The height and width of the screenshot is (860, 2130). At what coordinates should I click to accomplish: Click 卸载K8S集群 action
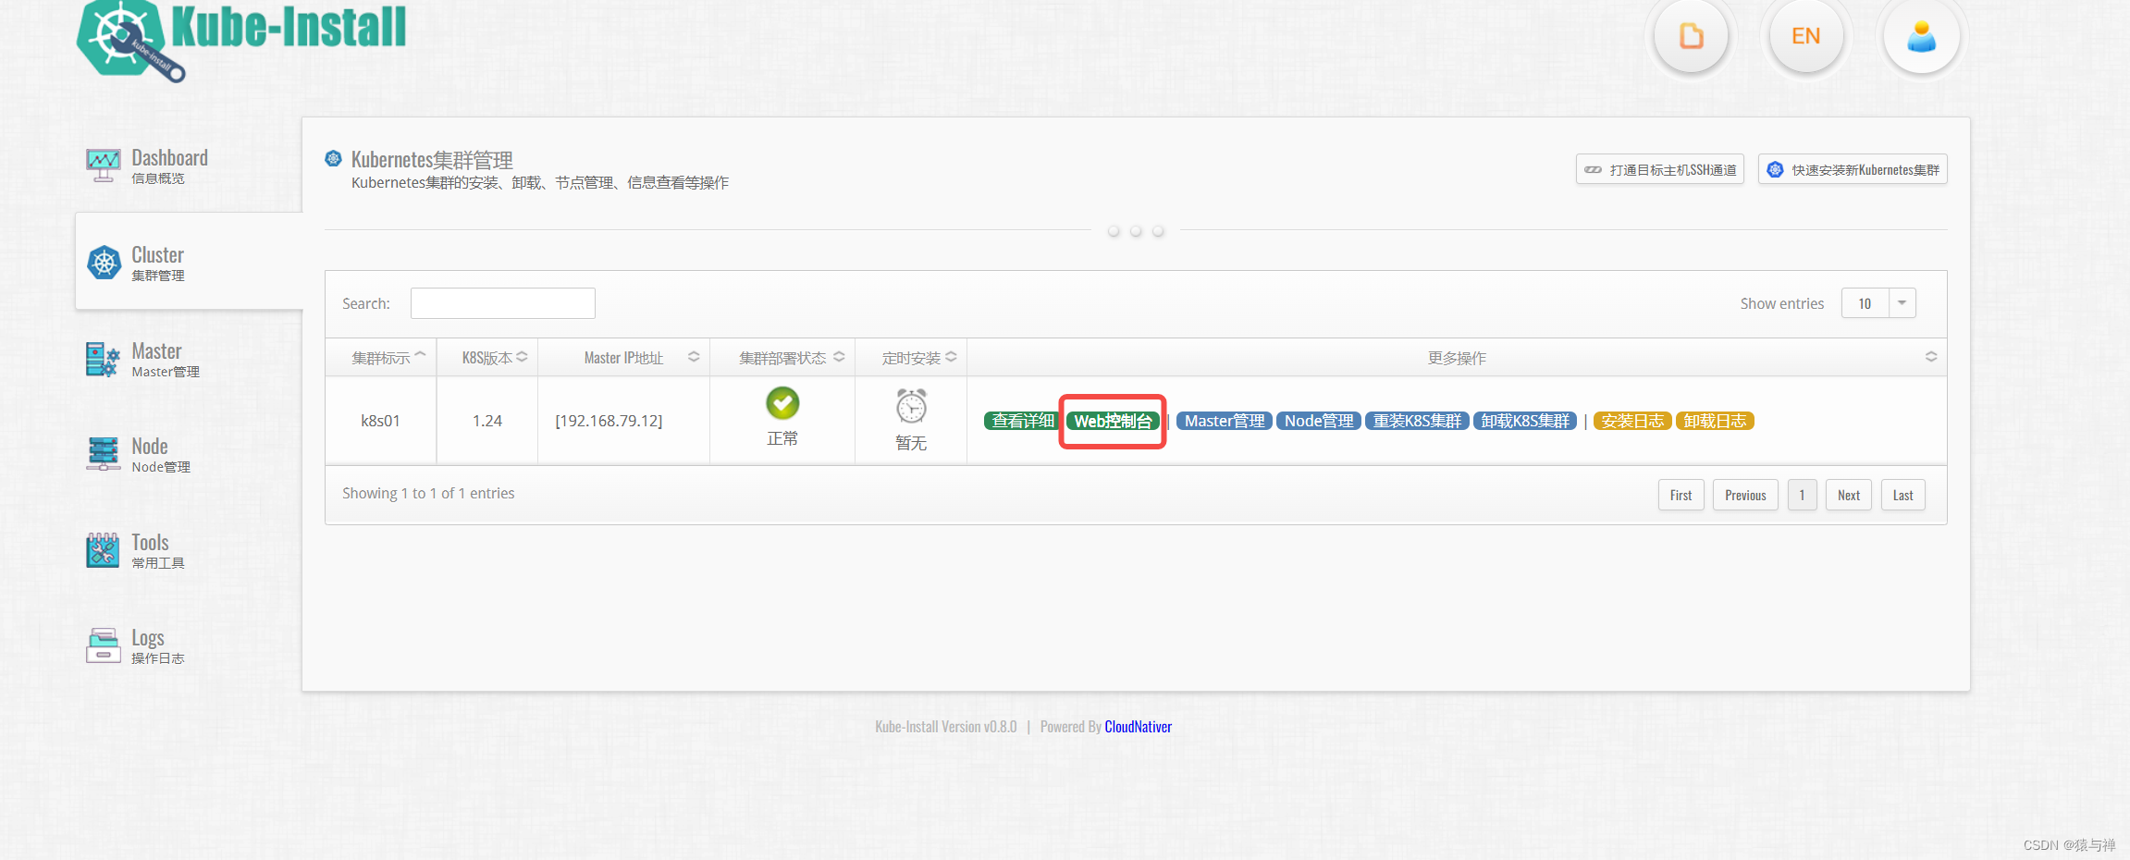[1525, 421]
